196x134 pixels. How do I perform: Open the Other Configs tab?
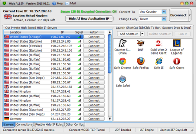pos(75,125)
